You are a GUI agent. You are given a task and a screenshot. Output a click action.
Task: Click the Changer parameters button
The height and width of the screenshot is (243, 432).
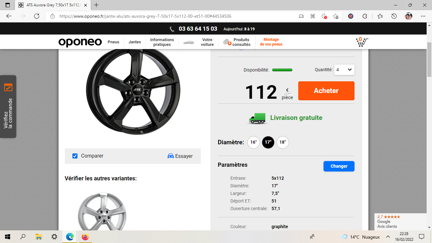point(339,166)
